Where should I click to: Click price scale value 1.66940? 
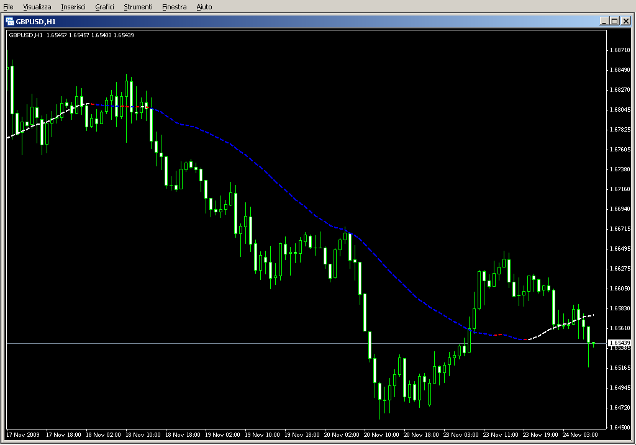pos(620,209)
